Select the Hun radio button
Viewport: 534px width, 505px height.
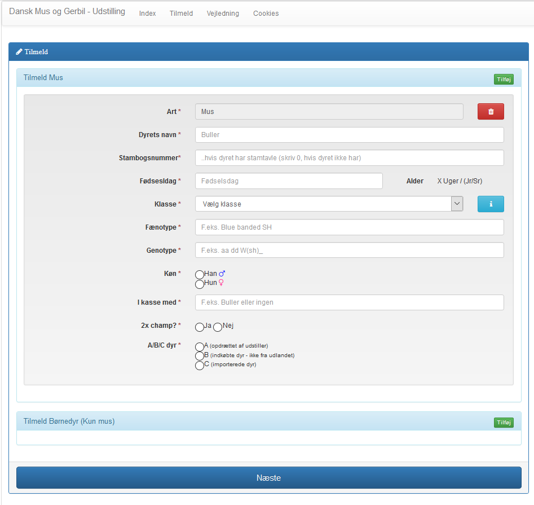[200, 284]
